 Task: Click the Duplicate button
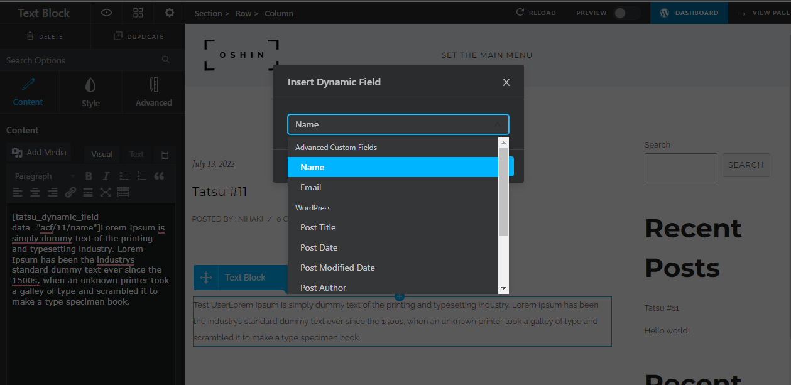pos(138,36)
